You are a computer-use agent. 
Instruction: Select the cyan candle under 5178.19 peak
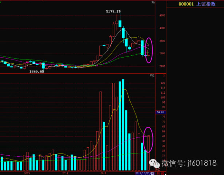(x=120, y=24)
